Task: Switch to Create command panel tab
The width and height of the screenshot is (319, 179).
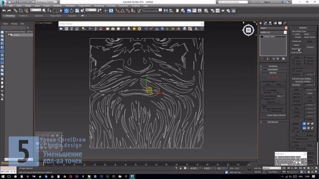Action: tap(261, 23)
